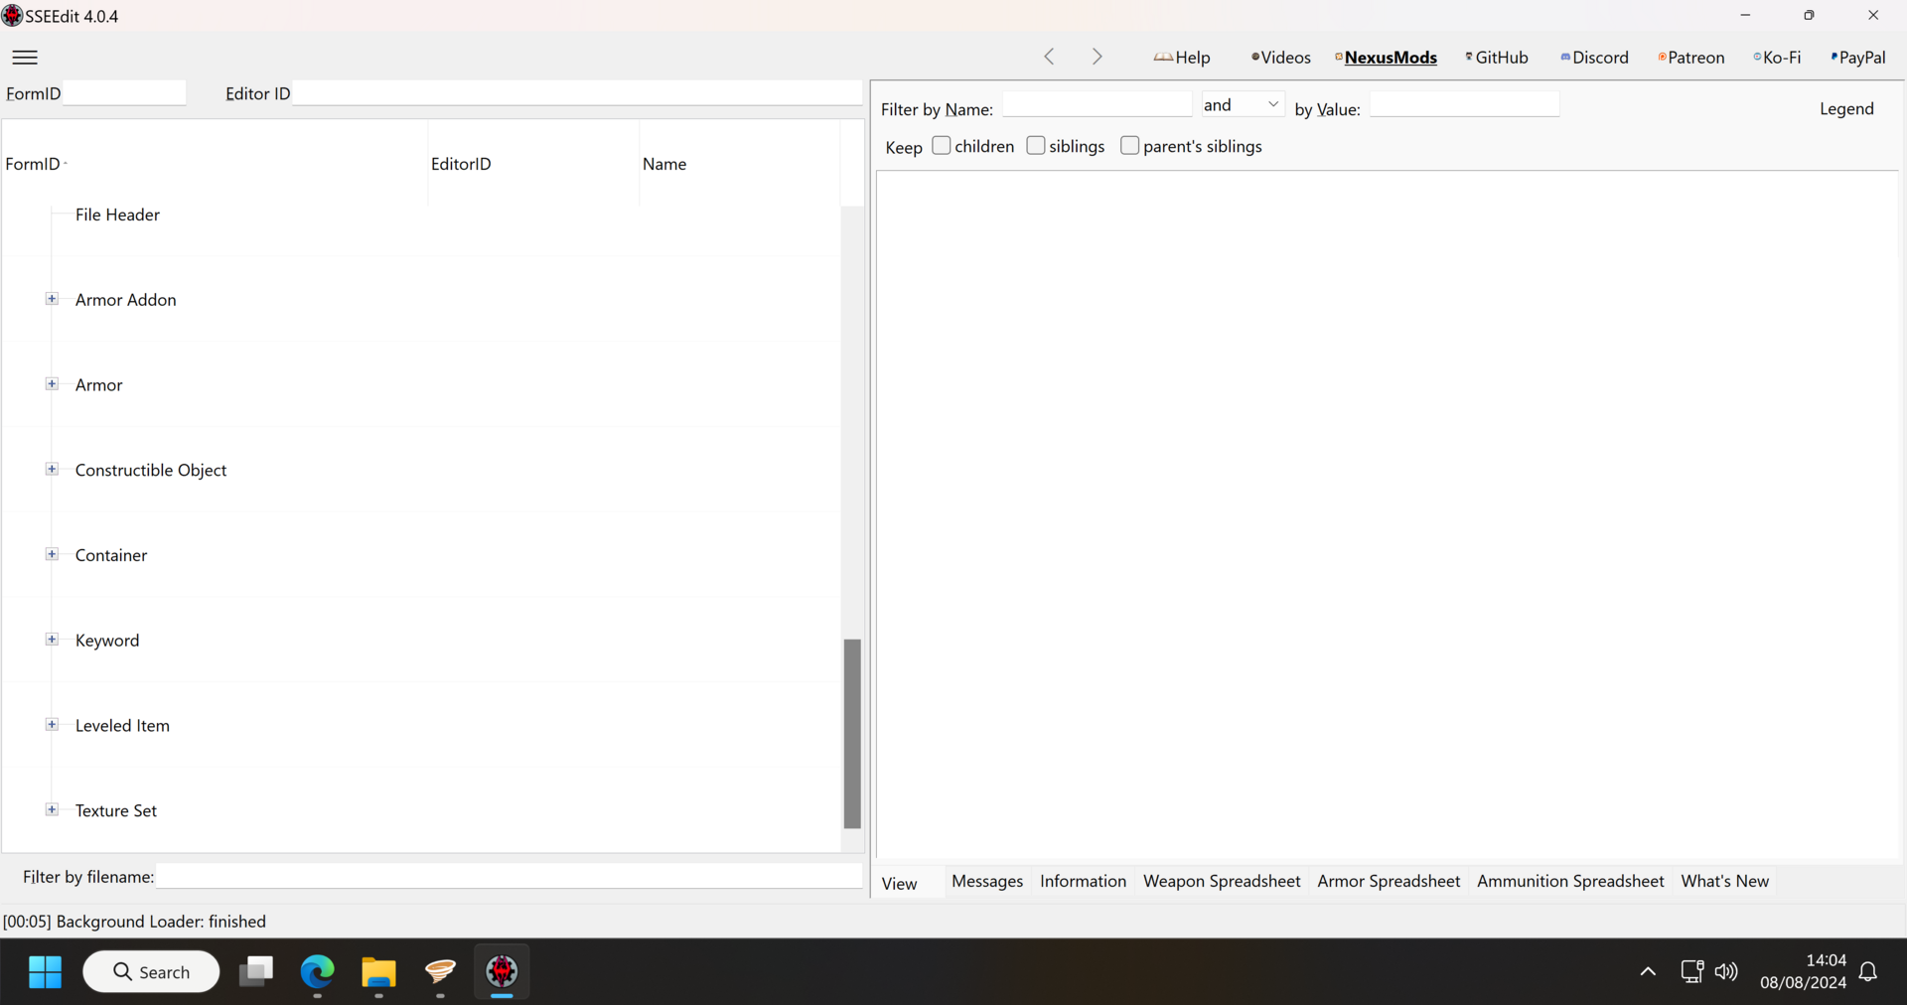Screen dimensions: 1907x1005
Task: Open the Videos link
Action: [x=1281, y=58]
